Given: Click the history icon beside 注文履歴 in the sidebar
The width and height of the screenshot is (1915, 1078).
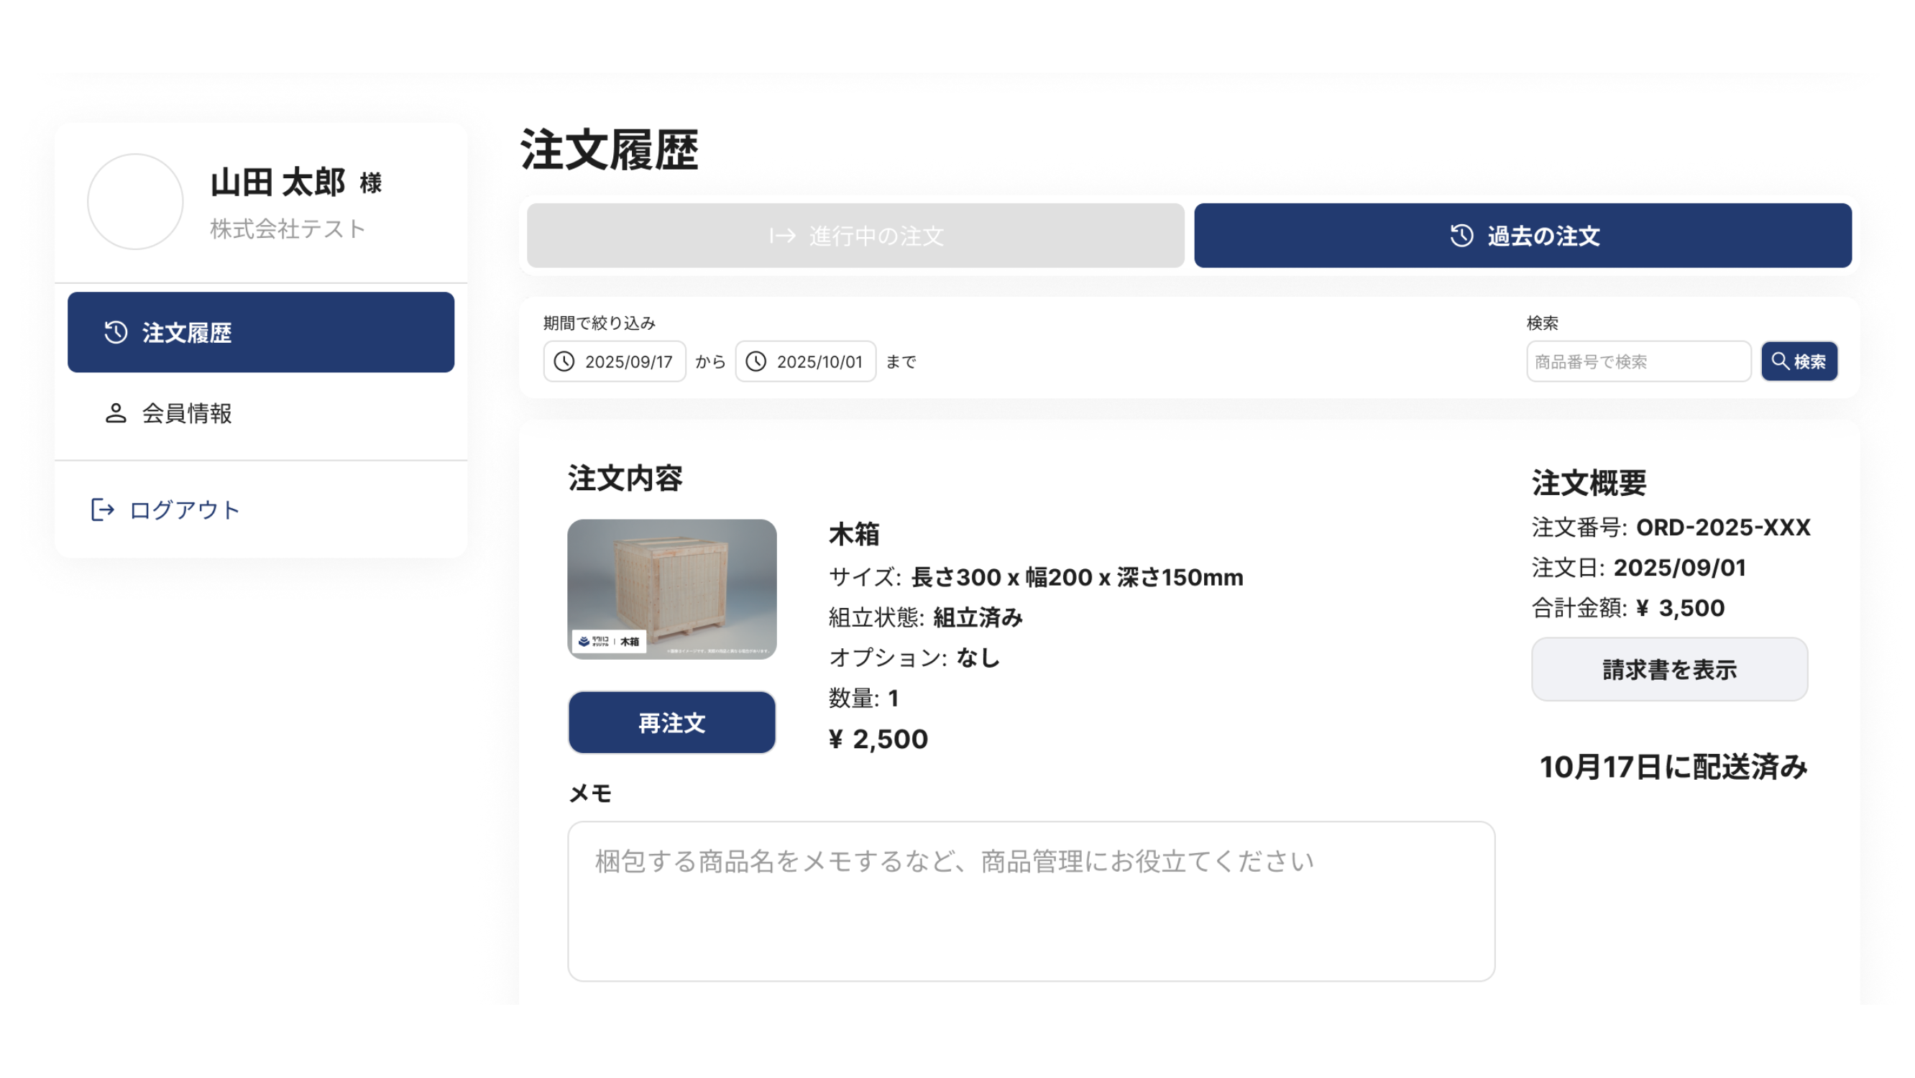Looking at the screenshot, I should [x=116, y=332].
